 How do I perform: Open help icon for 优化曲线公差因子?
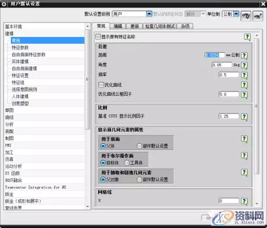[244, 94]
